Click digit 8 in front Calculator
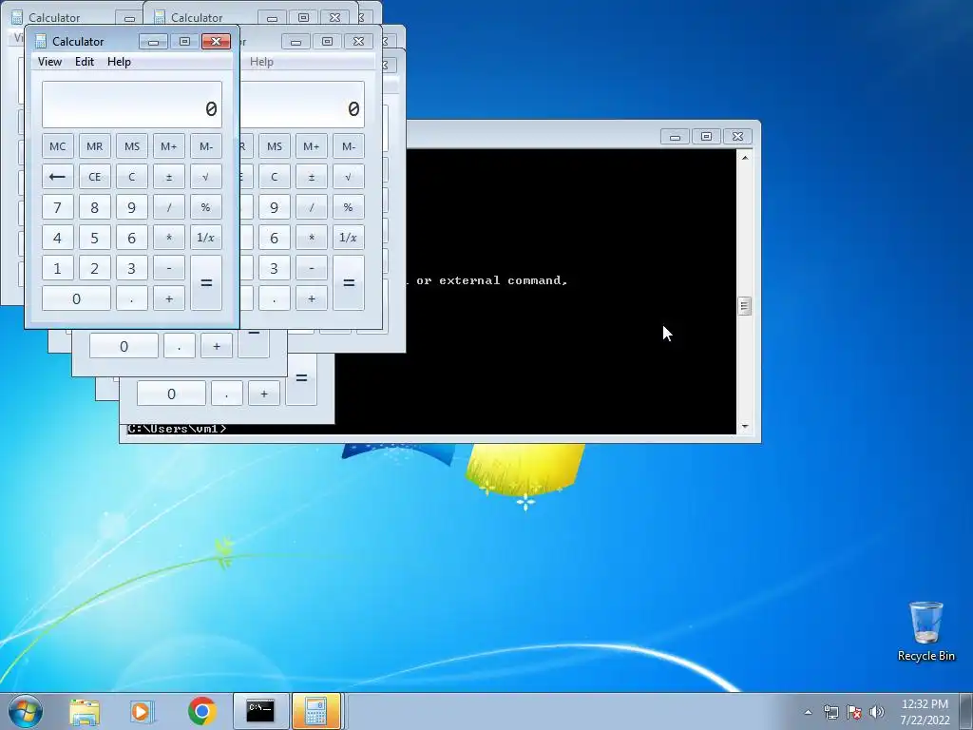This screenshot has width=973, height=730. (x=94, y=207)
